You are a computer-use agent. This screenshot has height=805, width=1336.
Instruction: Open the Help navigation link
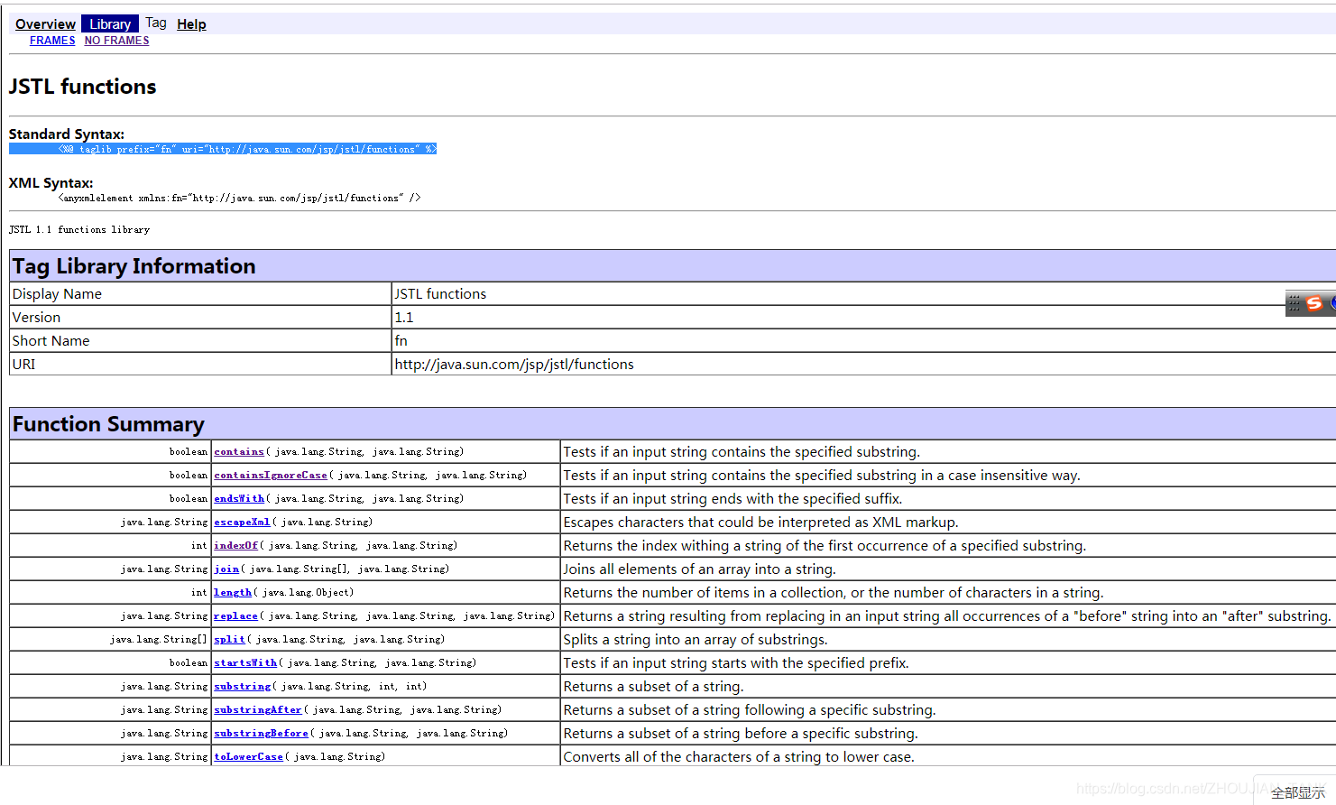pos(191,24)
